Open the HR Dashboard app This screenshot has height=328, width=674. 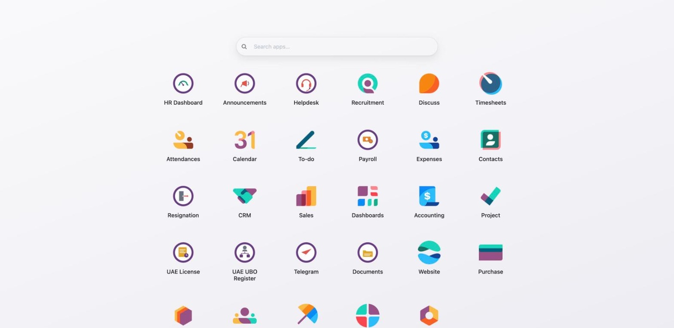tap(183, 84)
